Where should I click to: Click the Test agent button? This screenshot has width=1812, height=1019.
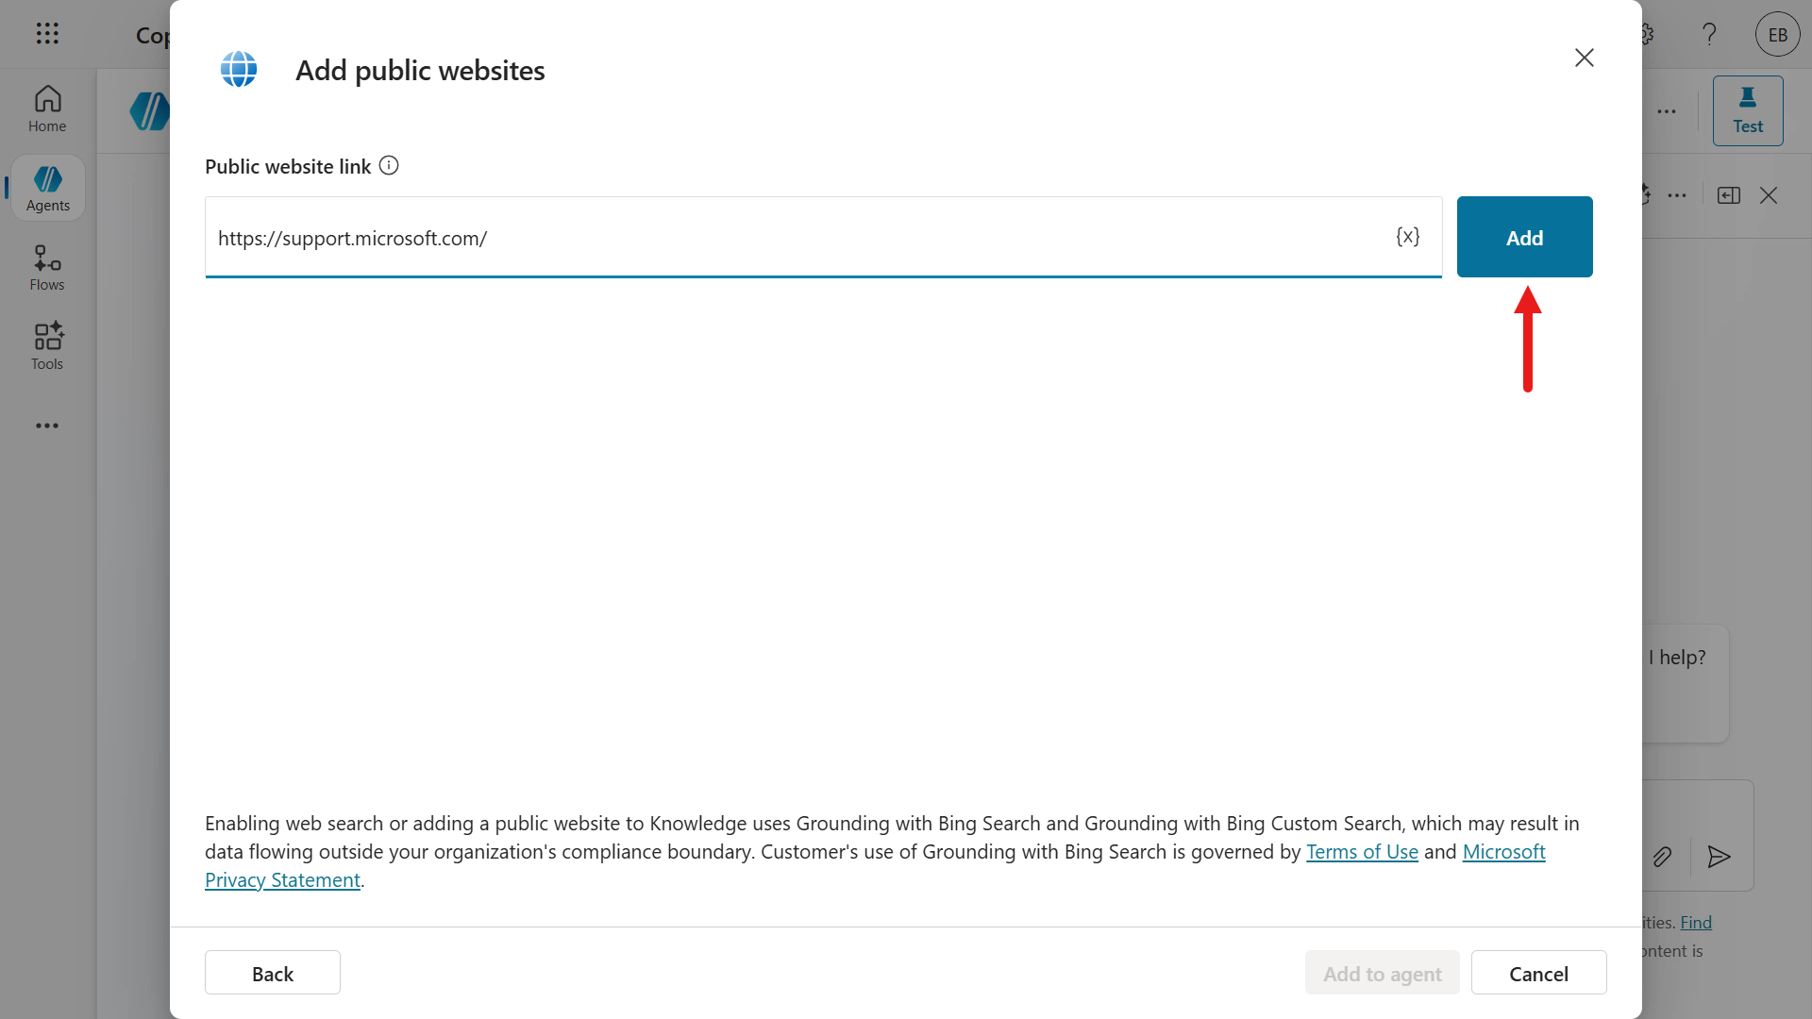coord(1747,110)
